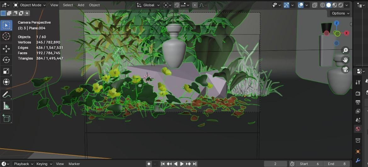
Task: Select the Annotate tool
Action: click(x=6, y=95)
